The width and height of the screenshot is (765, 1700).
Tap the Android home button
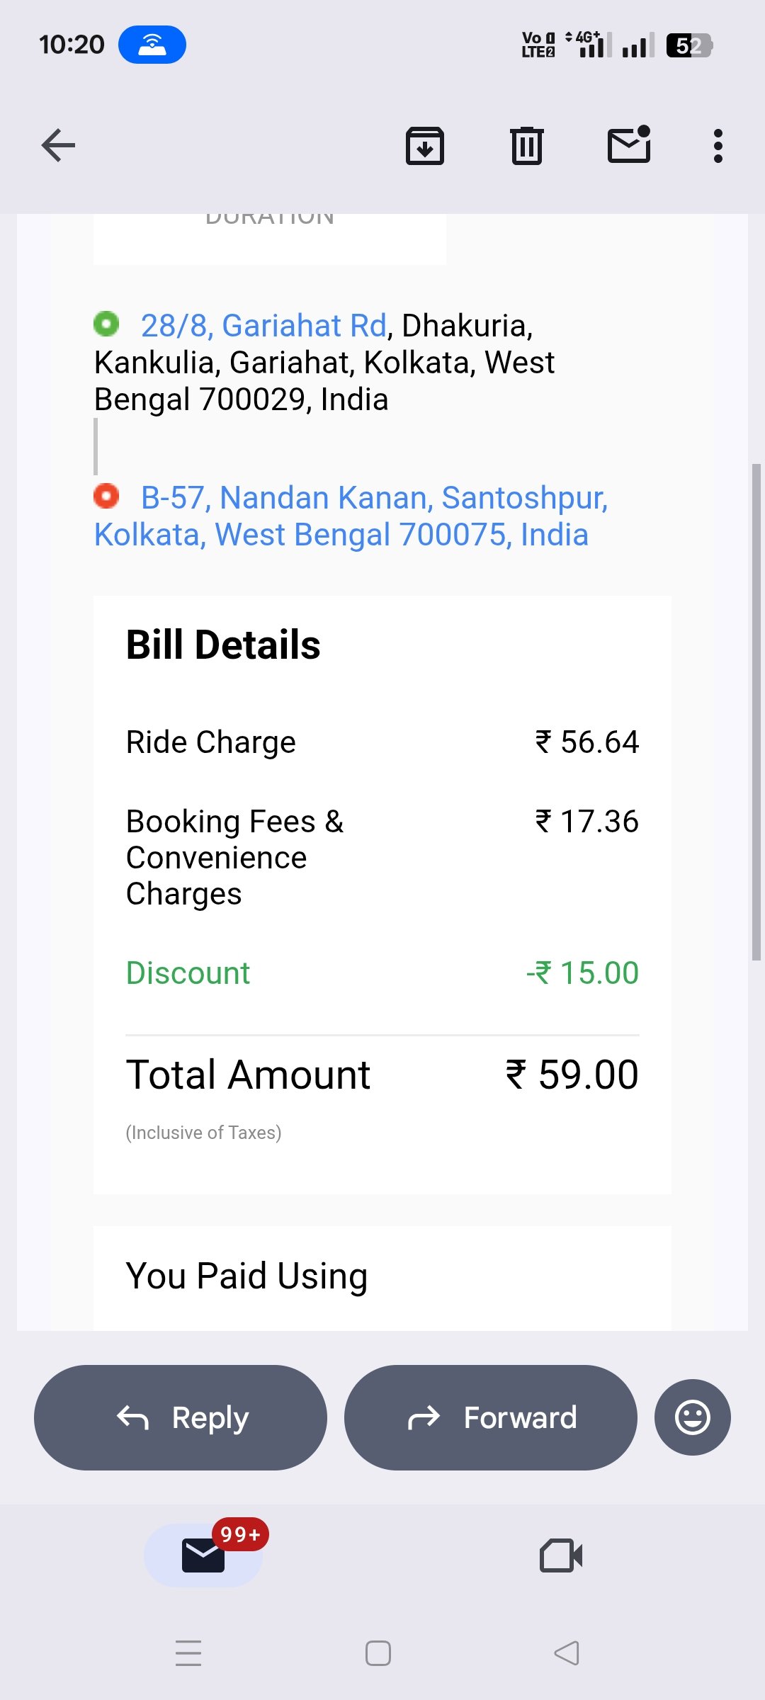[378, 1653]
